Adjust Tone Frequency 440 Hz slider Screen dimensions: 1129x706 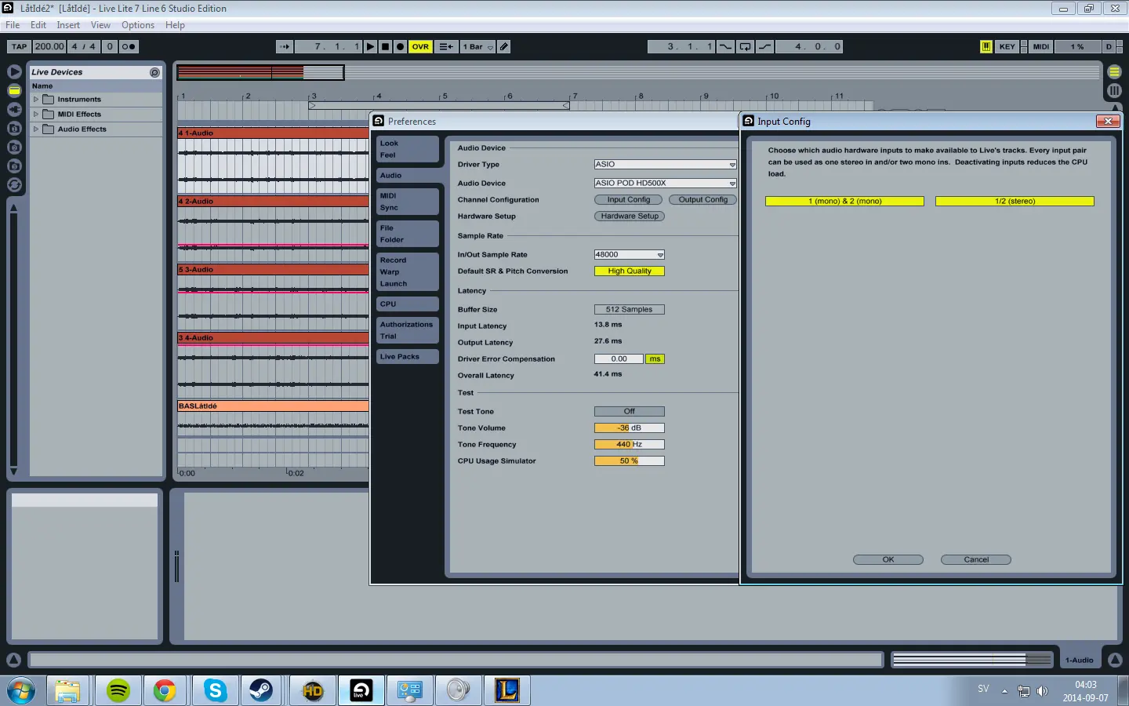coord(629,444)
